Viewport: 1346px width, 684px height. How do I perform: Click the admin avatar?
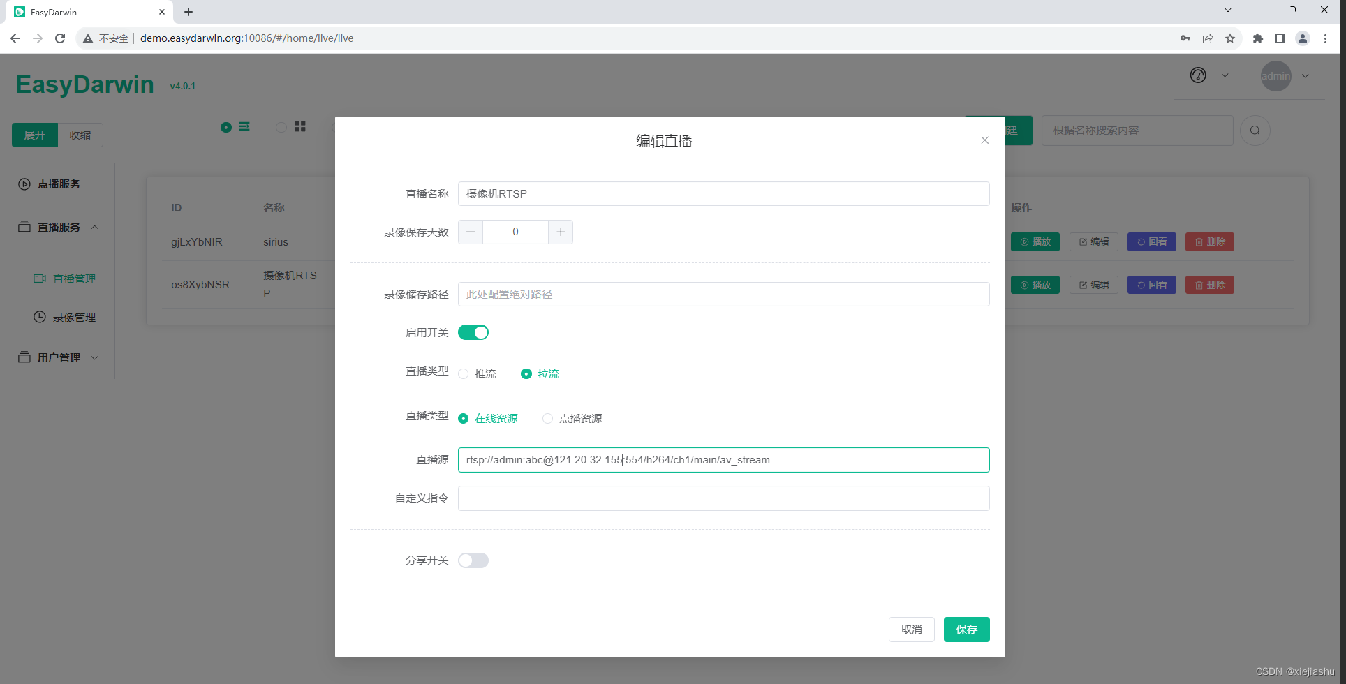coord(1275,76)
